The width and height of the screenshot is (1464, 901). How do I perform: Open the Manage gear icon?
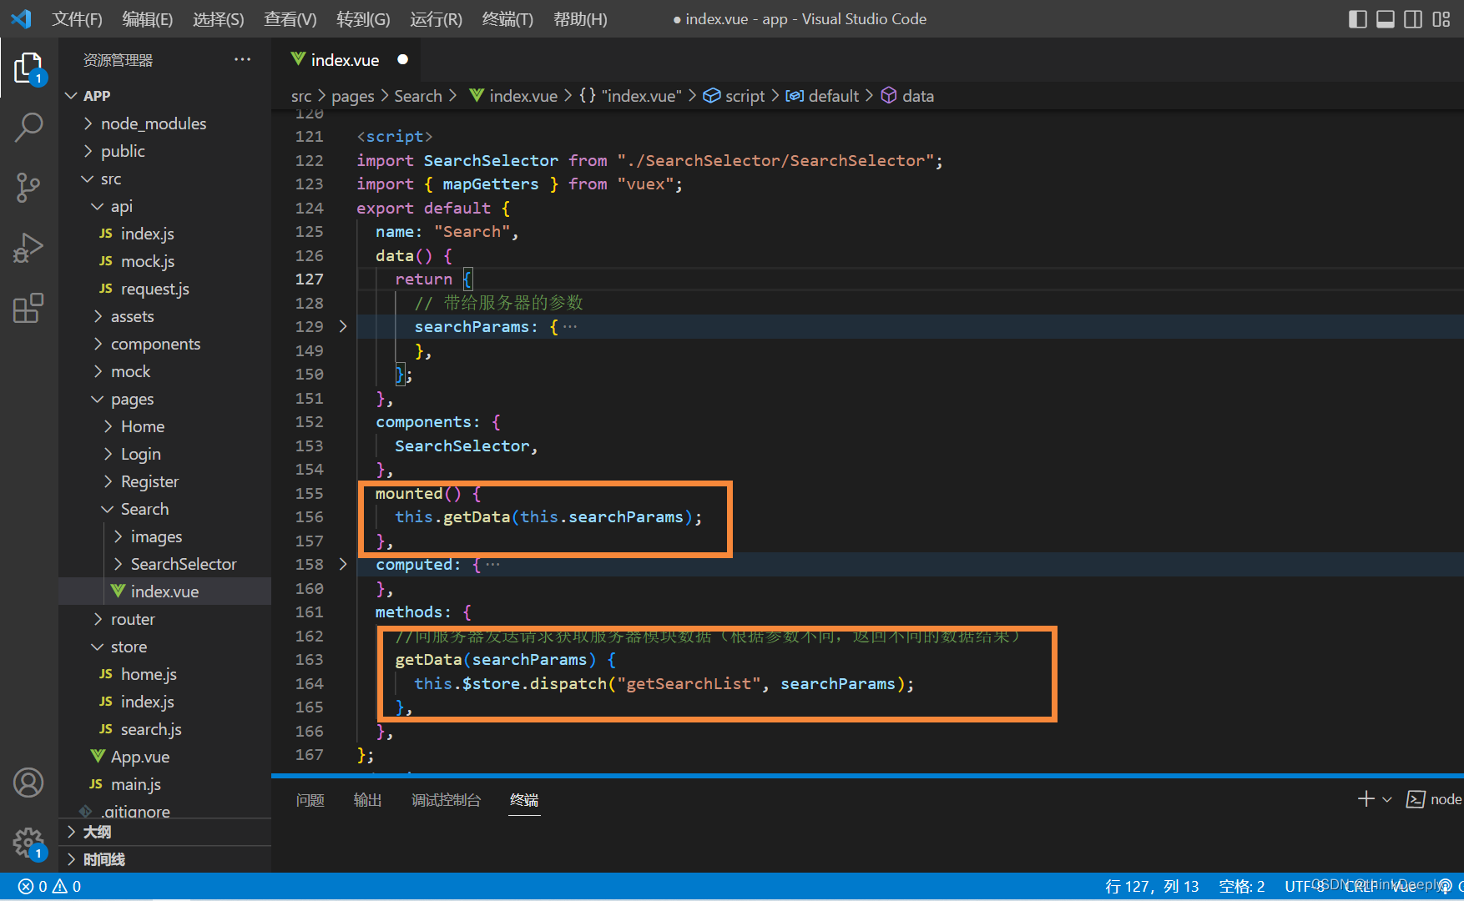click(28, 843)
